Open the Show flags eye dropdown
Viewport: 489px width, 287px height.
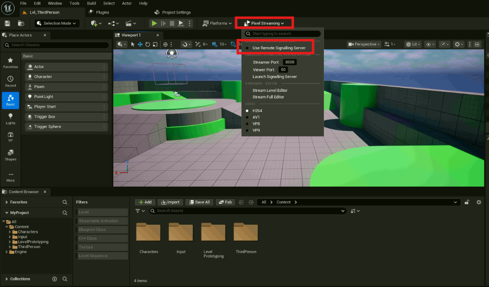click(430, 45)
